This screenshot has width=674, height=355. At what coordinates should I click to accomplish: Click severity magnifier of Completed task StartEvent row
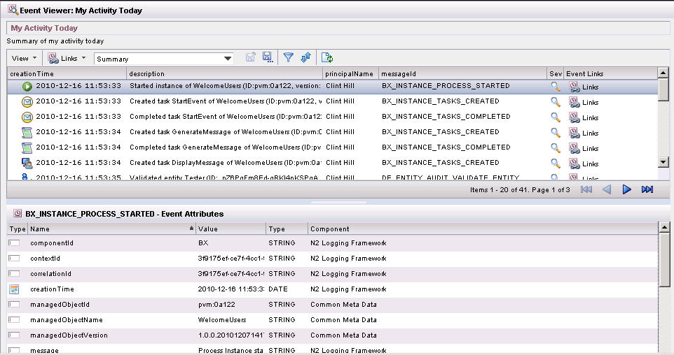coord(556,117)
